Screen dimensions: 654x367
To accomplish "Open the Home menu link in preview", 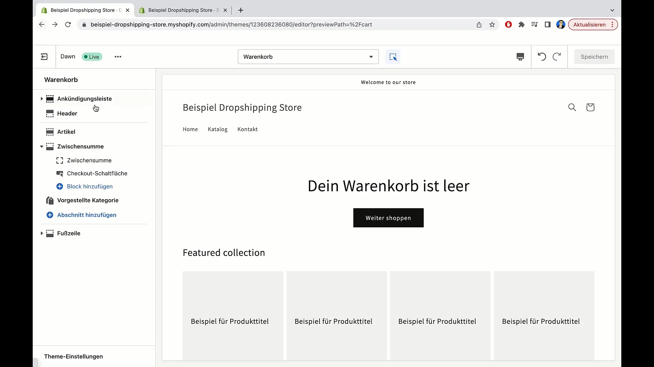I will (190, 129).
